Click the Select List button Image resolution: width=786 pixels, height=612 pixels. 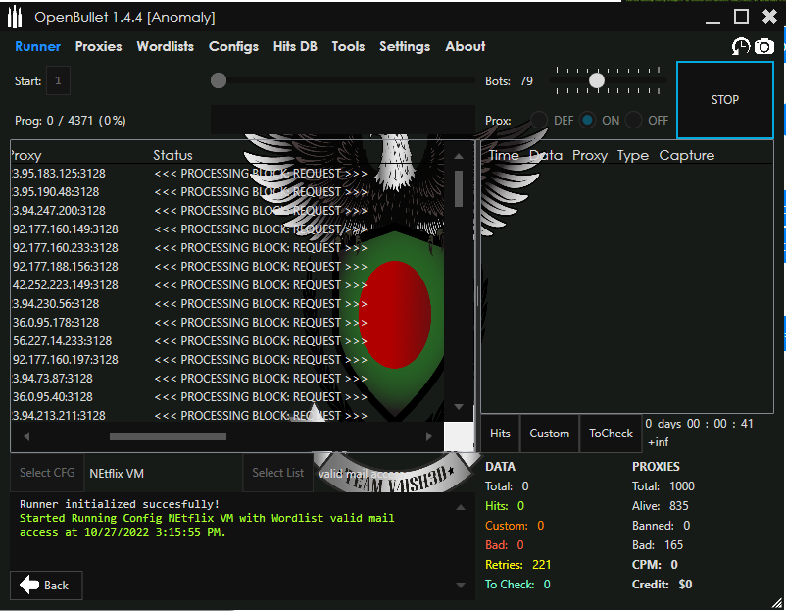tap(277, 473)
